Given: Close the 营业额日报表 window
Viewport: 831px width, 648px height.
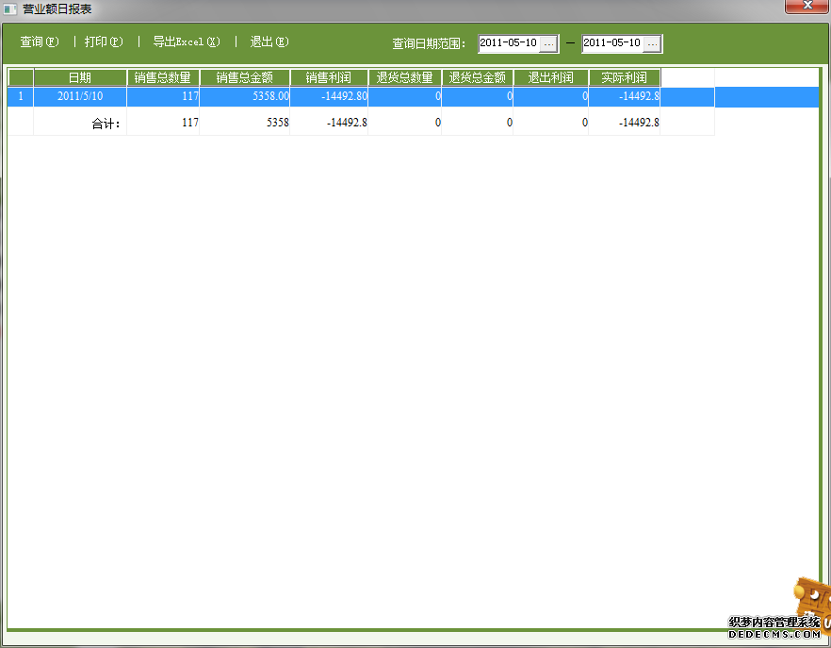Looking at the screenshot, I should (x=807, y=7).
